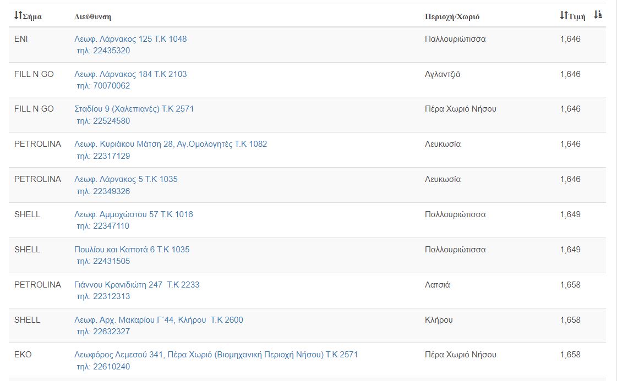The width and height of the screenshot is (617, 381).
Task: Open Σταδίου 9 (Χαλεπιανές) address link
Action: point(134,109)
